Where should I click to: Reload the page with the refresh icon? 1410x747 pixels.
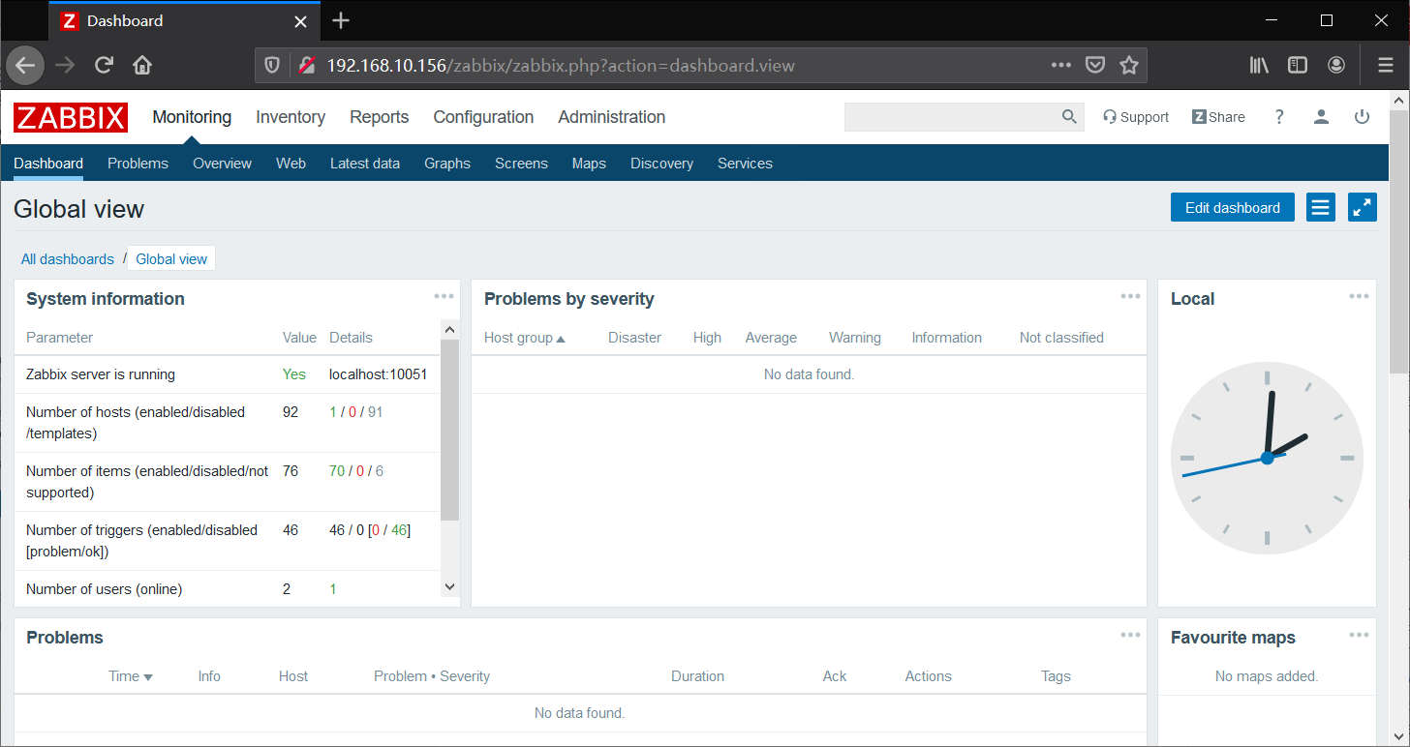[105, 66]
